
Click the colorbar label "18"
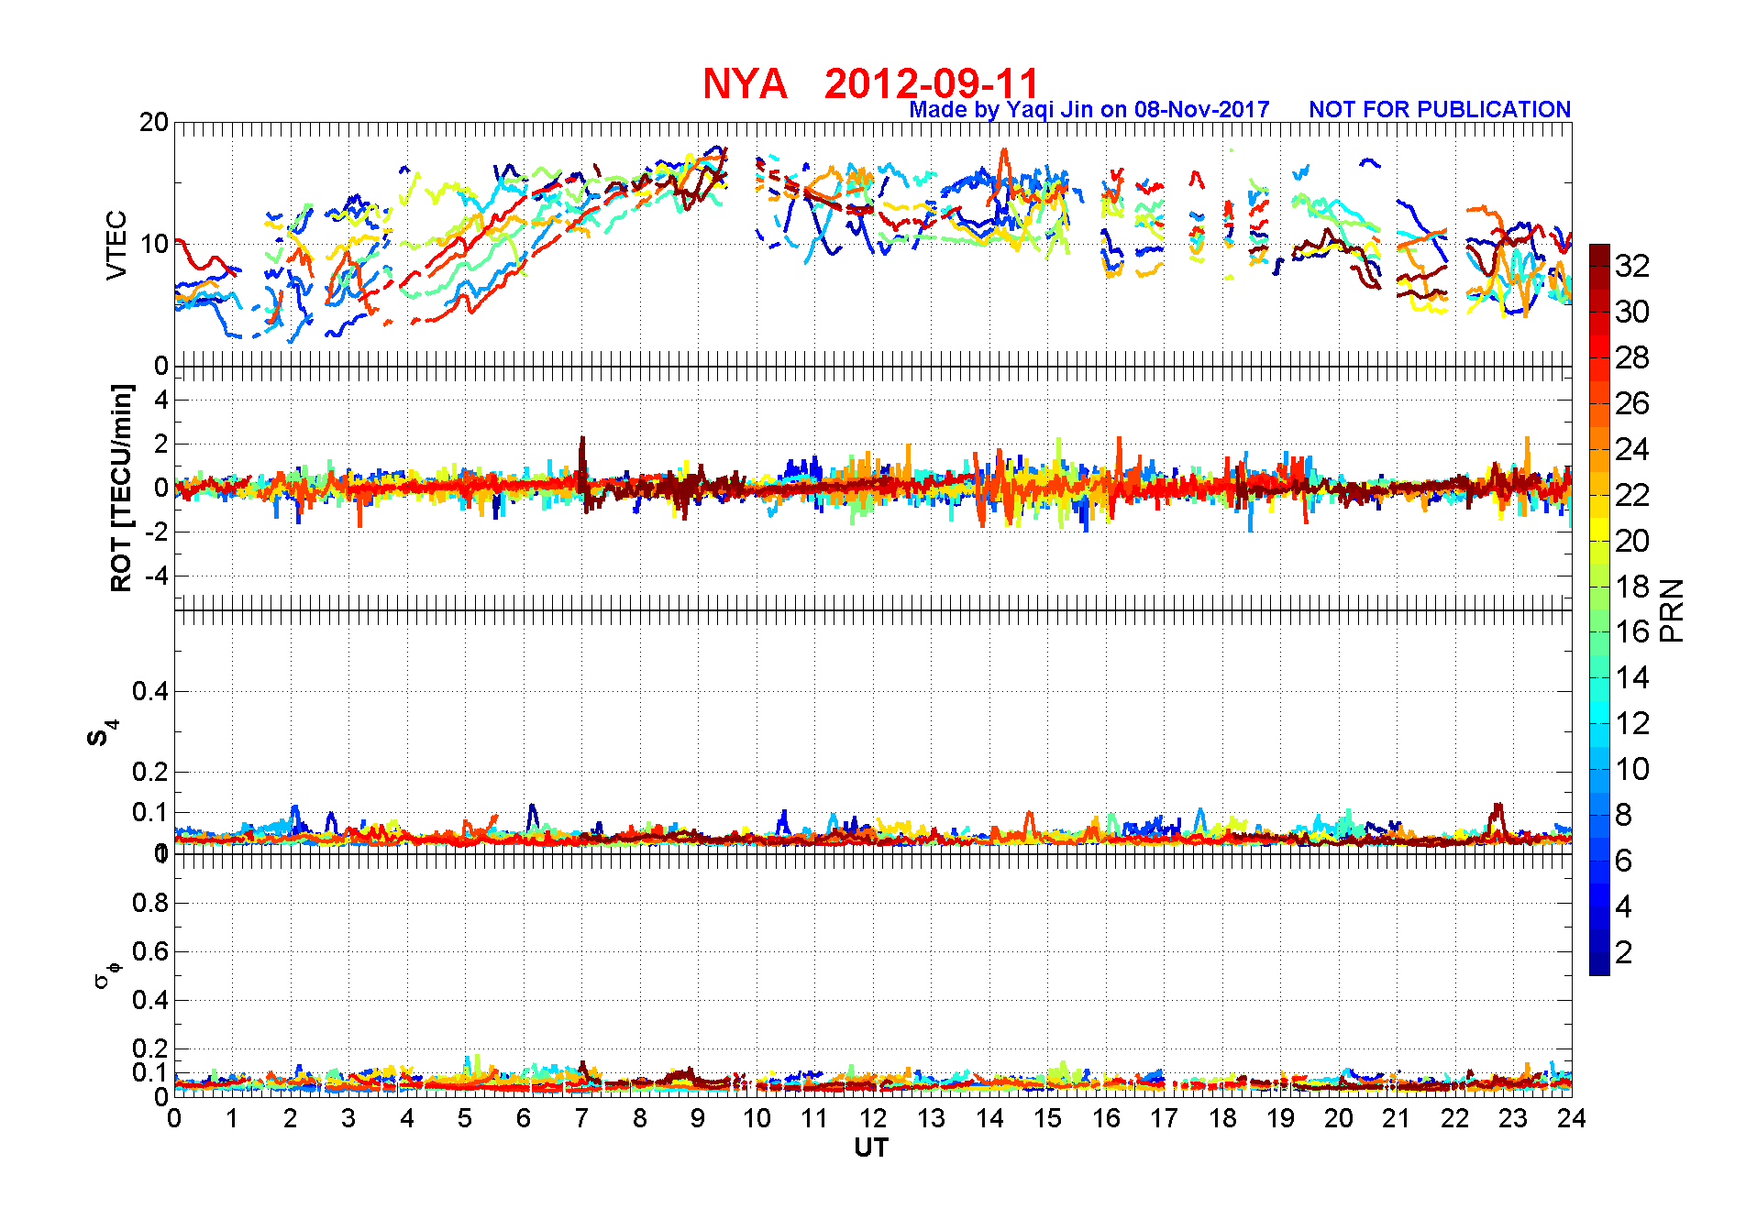tap(1632, 587)
